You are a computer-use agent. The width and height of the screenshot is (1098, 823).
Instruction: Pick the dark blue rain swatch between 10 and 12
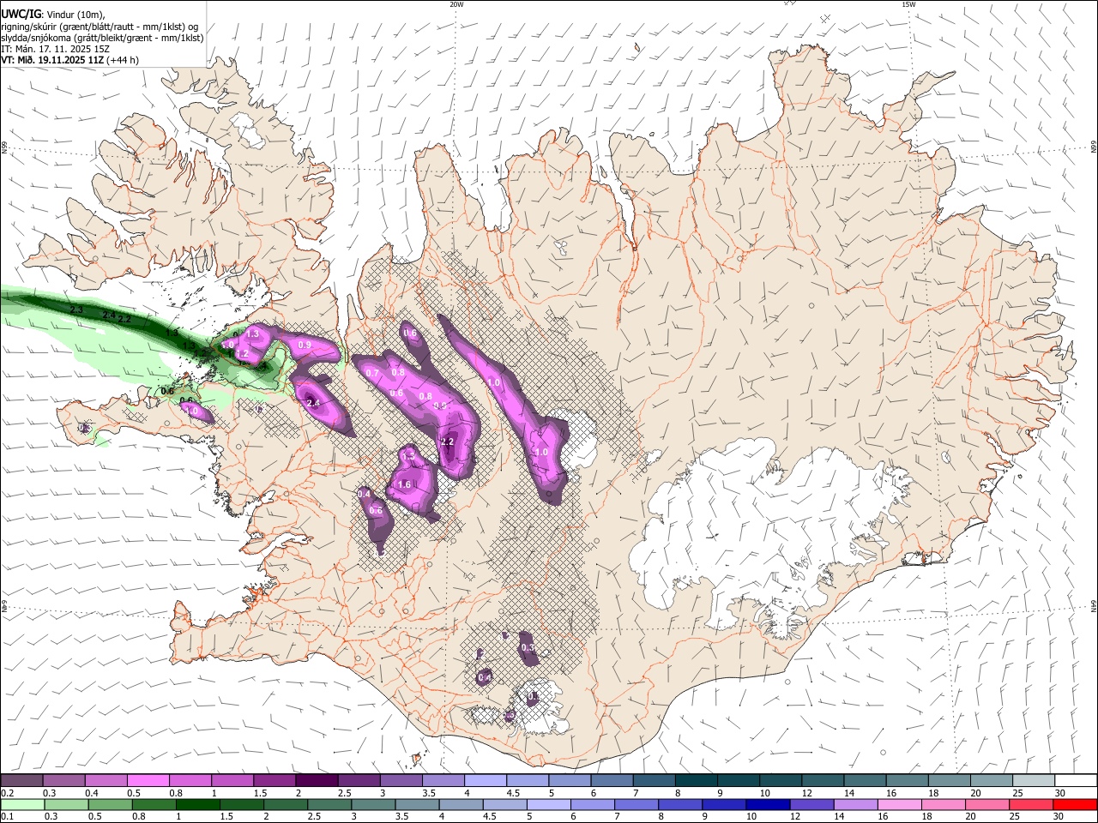tap(769, 804)
